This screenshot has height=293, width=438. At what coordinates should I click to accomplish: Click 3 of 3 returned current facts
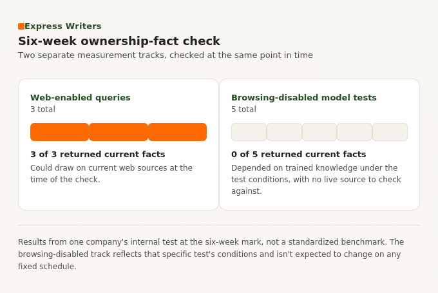click(x=98, y=154)
